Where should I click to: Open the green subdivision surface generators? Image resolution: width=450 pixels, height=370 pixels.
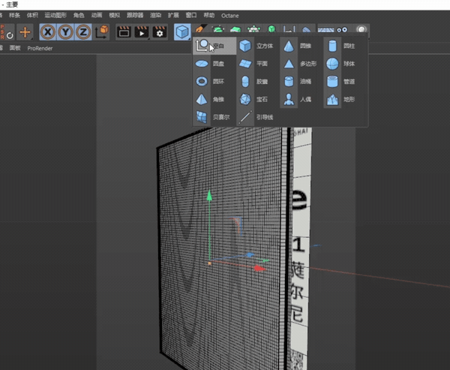tap(218, 29)
